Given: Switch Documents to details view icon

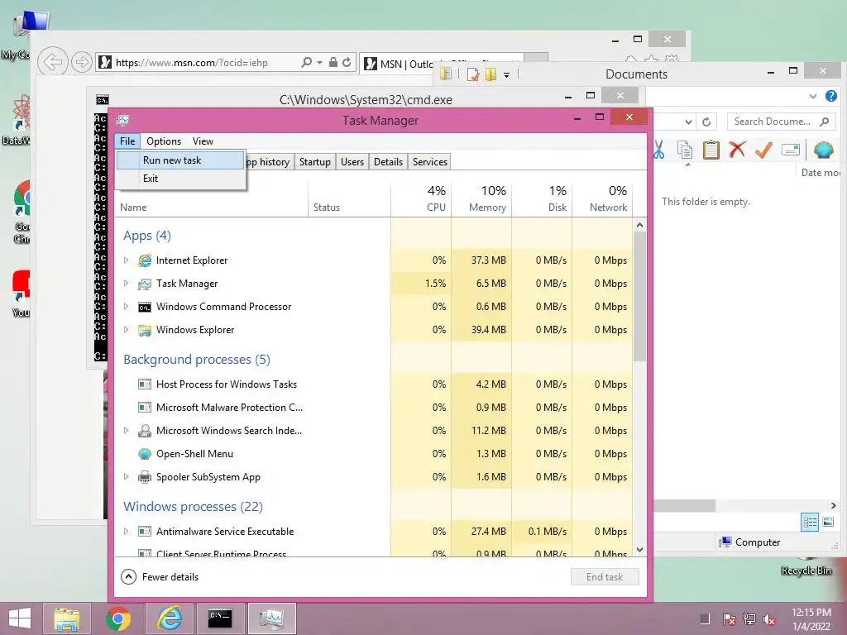Looking at the screenshot, I should [810, 523].
